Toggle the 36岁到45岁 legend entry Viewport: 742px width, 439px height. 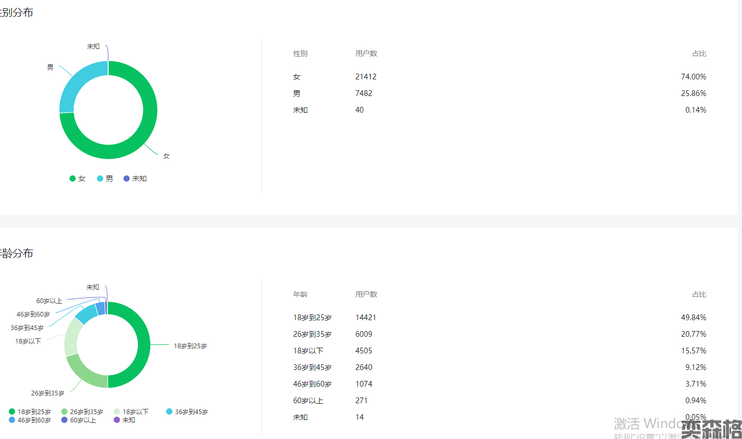click(187, 411)
